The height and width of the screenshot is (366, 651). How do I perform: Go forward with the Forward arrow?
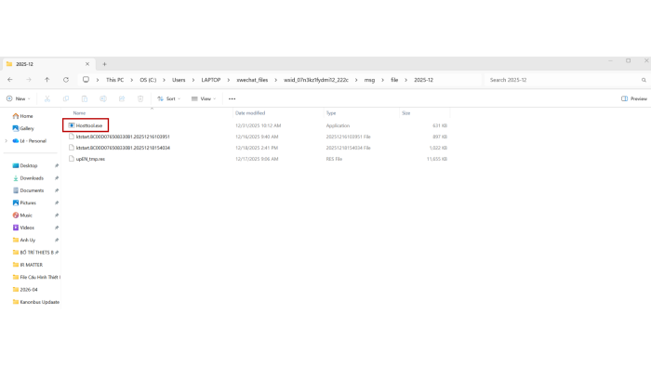tap(29, 80)
